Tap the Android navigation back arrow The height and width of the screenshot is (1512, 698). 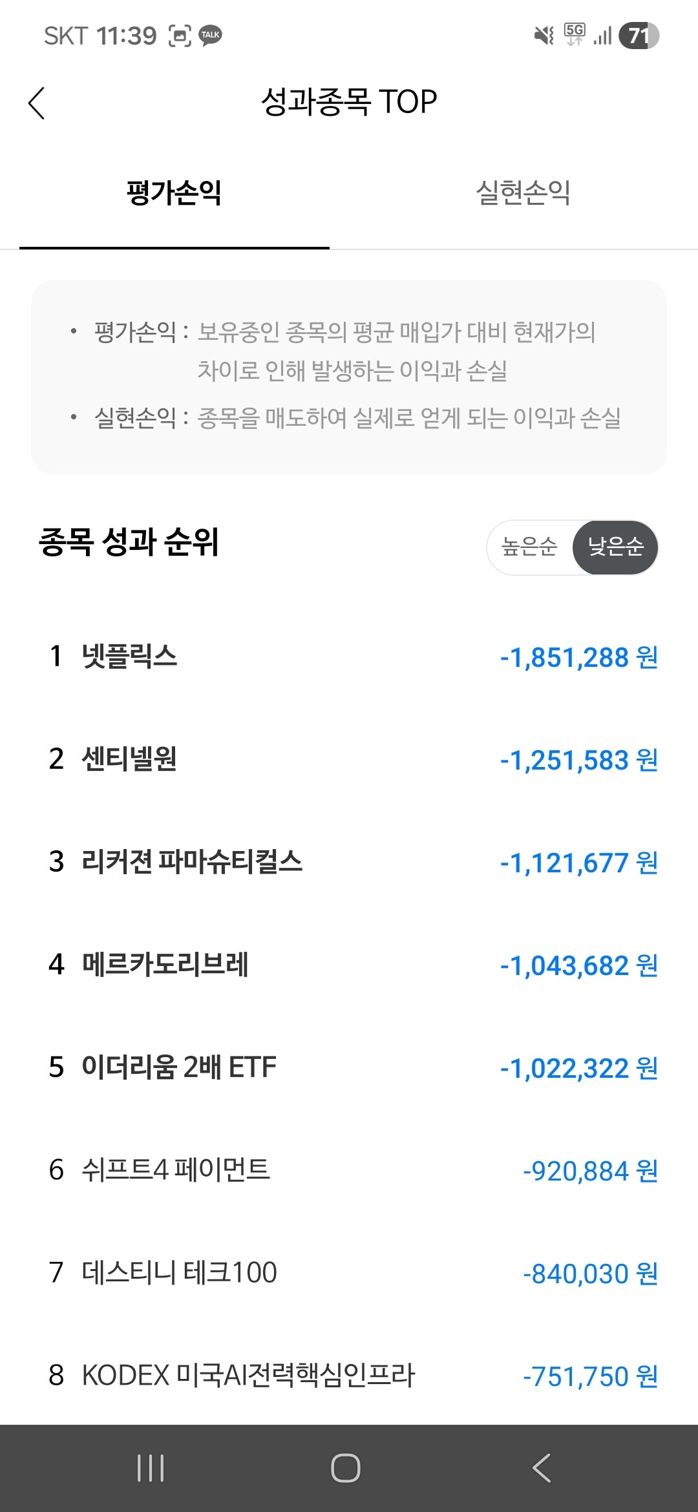(542, 1468)
